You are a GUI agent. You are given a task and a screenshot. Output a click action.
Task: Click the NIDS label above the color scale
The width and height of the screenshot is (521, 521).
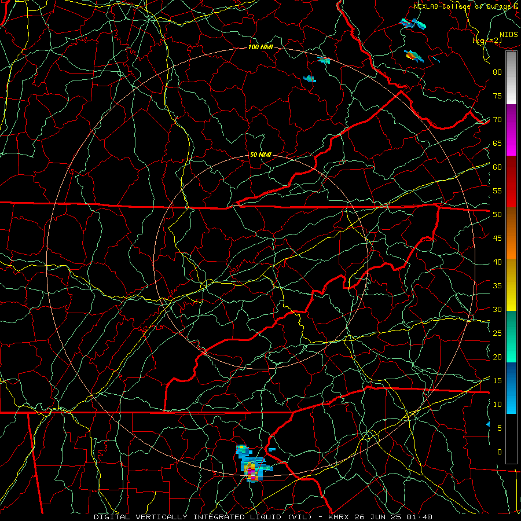pos(509,35)
